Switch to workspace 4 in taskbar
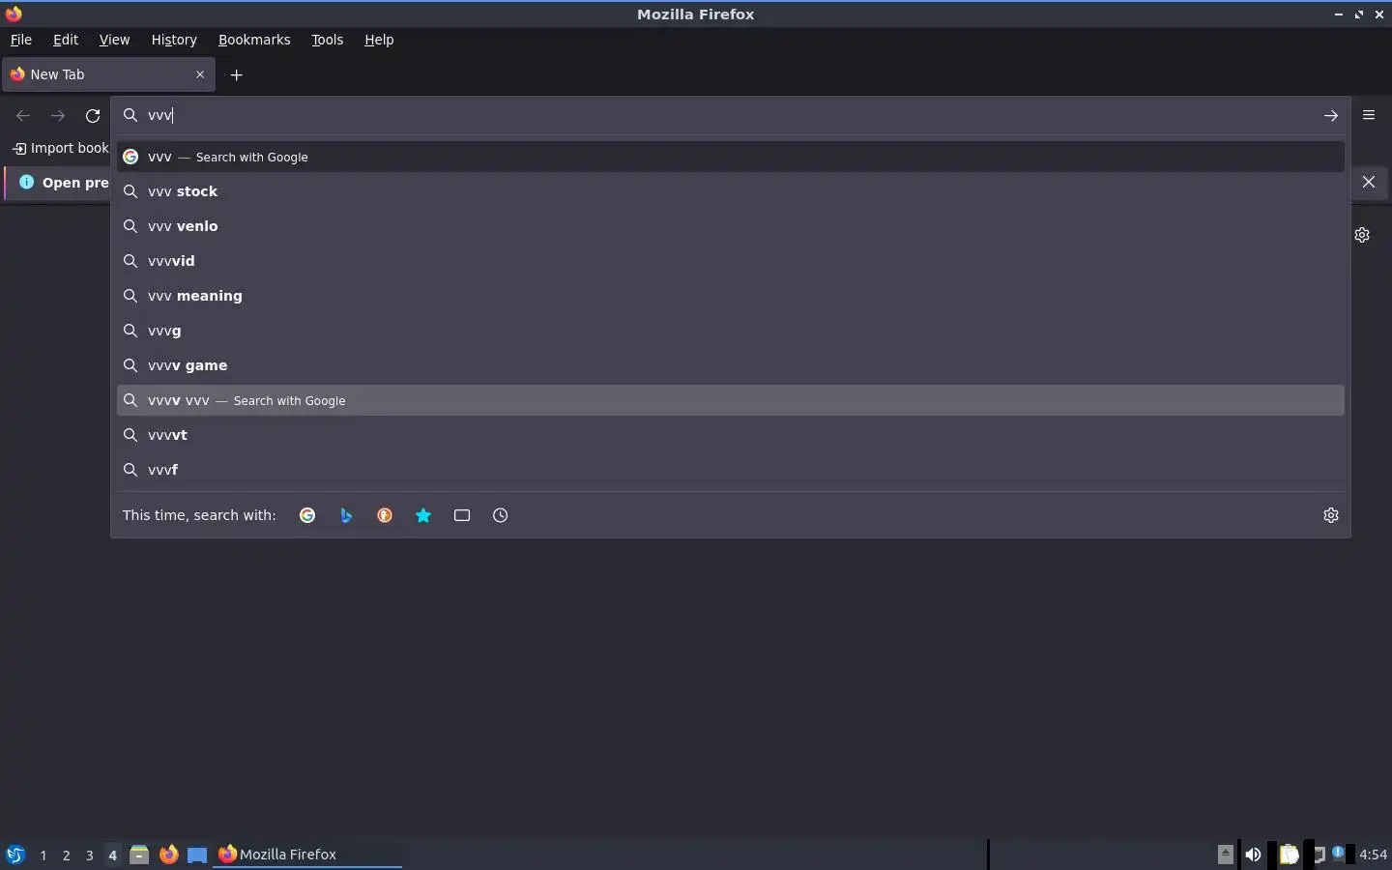The width and height of the screenshot is (1392, 870). point(112,855)
